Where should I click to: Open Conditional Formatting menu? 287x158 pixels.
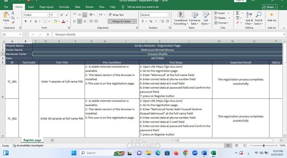pyautogui.click(x=181, y=18)
